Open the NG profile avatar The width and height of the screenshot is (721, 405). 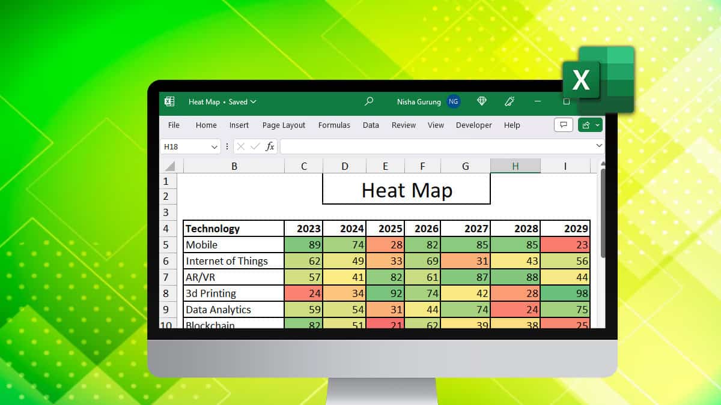pyautogui.click(x=454, y=101)
